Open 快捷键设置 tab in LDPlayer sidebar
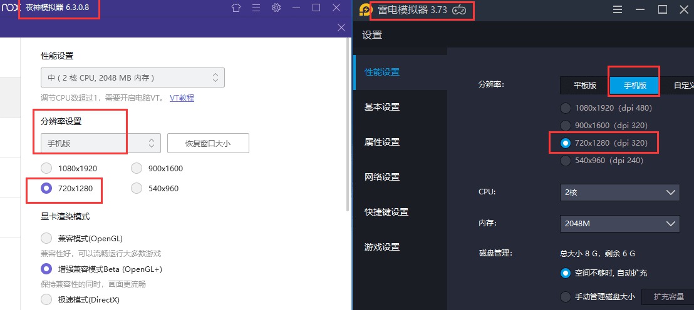This screenshot has height=310, width=694. pos(401,211)
